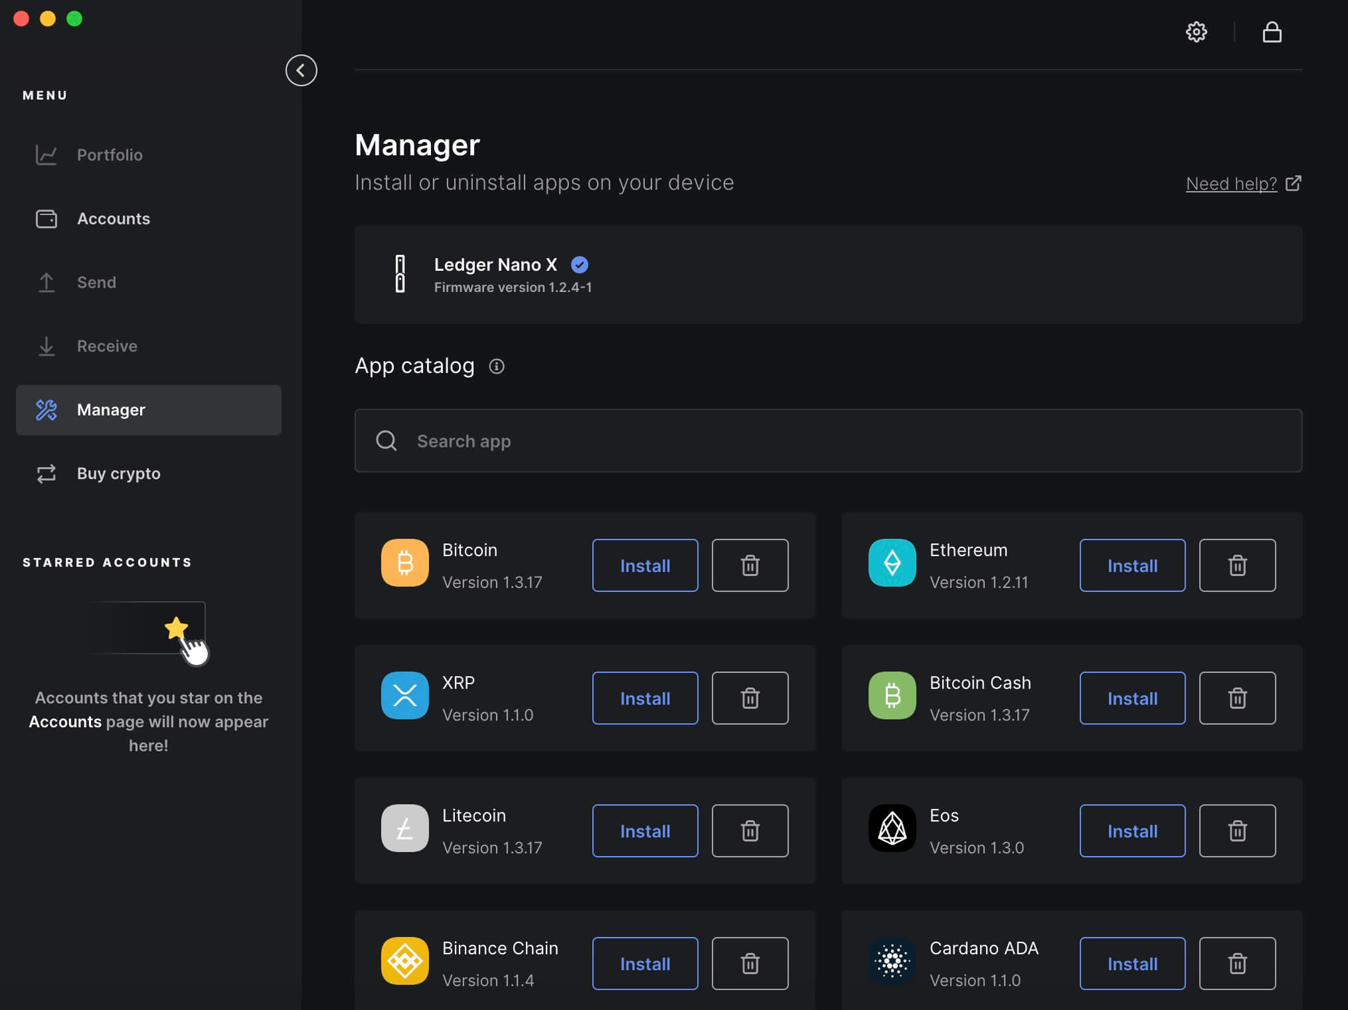Viewport: 1348px width, 1010px height.
Task: Uninstall Bitcoin with the trash icon
Action: click(x=750, y=565)
